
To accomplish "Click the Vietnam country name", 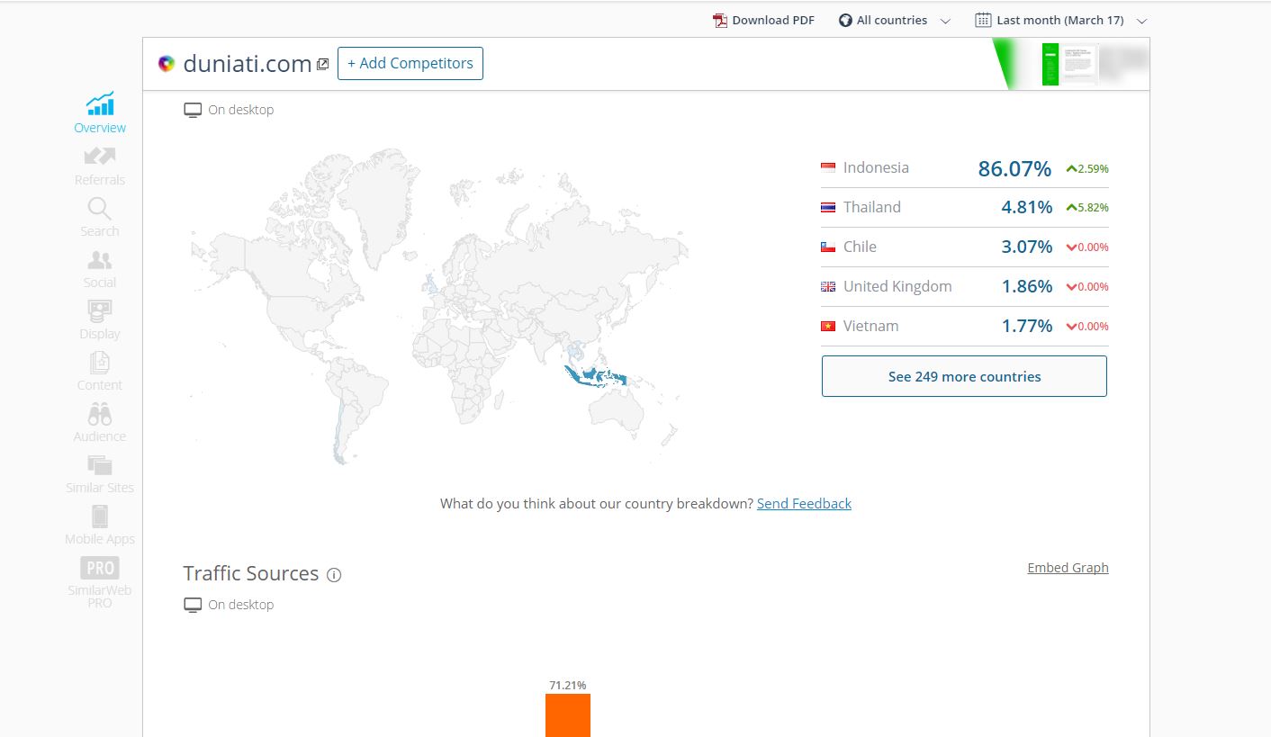I will (870, 326).
